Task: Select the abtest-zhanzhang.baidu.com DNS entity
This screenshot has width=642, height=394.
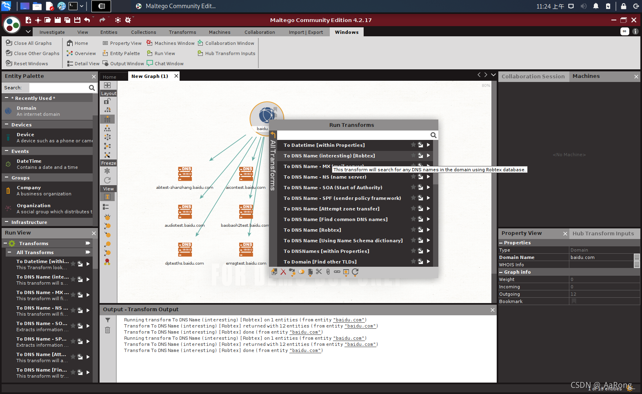Action: click(184, 178)
